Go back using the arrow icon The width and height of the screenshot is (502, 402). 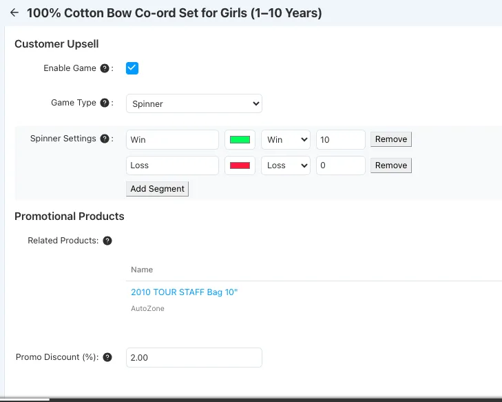(14, 13)
